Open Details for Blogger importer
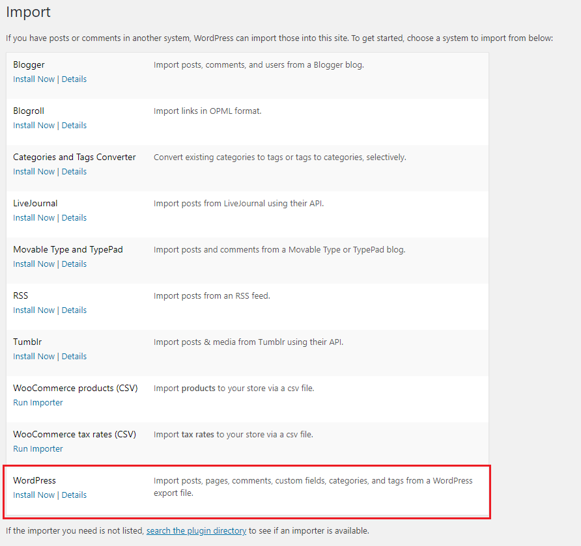Image resolution: width=581 pixels, height=546 pixels. point(74,79)
